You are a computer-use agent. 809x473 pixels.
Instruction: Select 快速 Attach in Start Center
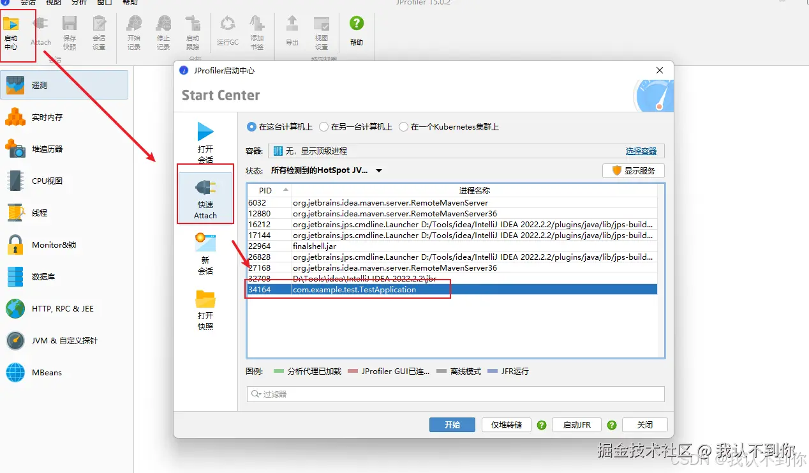[205, 199]
